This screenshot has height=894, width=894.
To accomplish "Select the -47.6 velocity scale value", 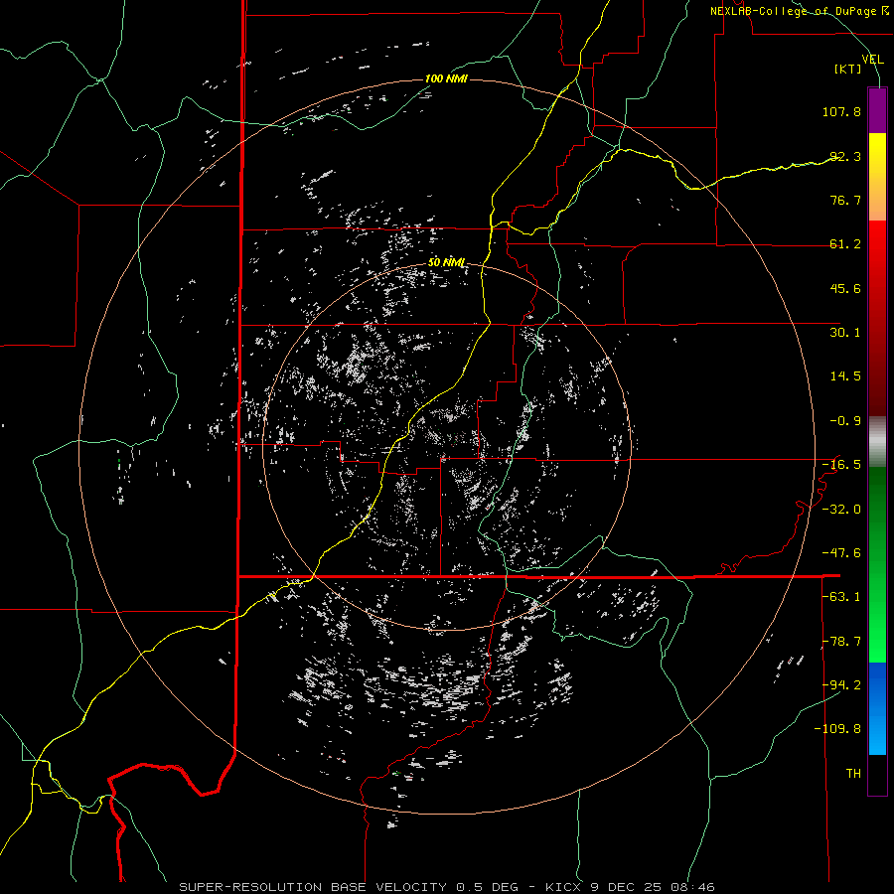I will pos(841,553).
